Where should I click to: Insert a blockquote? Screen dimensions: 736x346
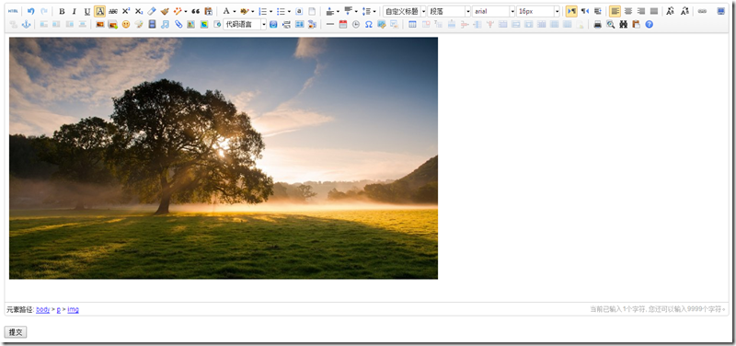(196, 11)
